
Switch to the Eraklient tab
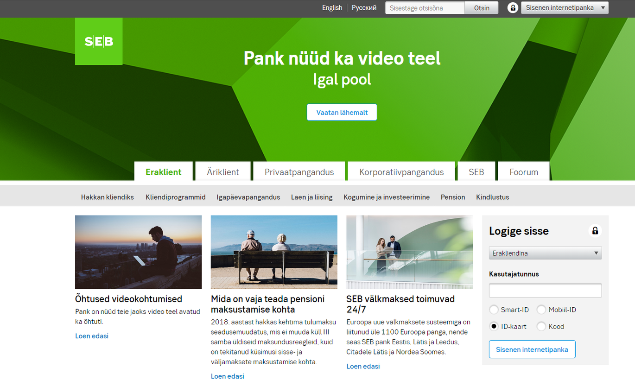pos(163,171)
